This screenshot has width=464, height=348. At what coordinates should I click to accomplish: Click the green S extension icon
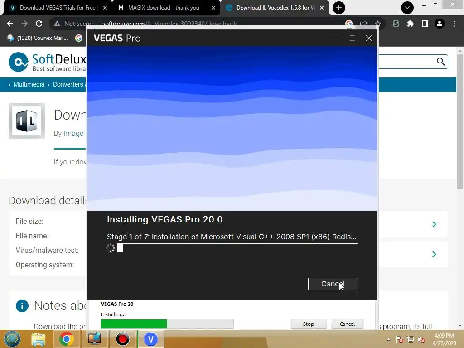tap(396, 24)
